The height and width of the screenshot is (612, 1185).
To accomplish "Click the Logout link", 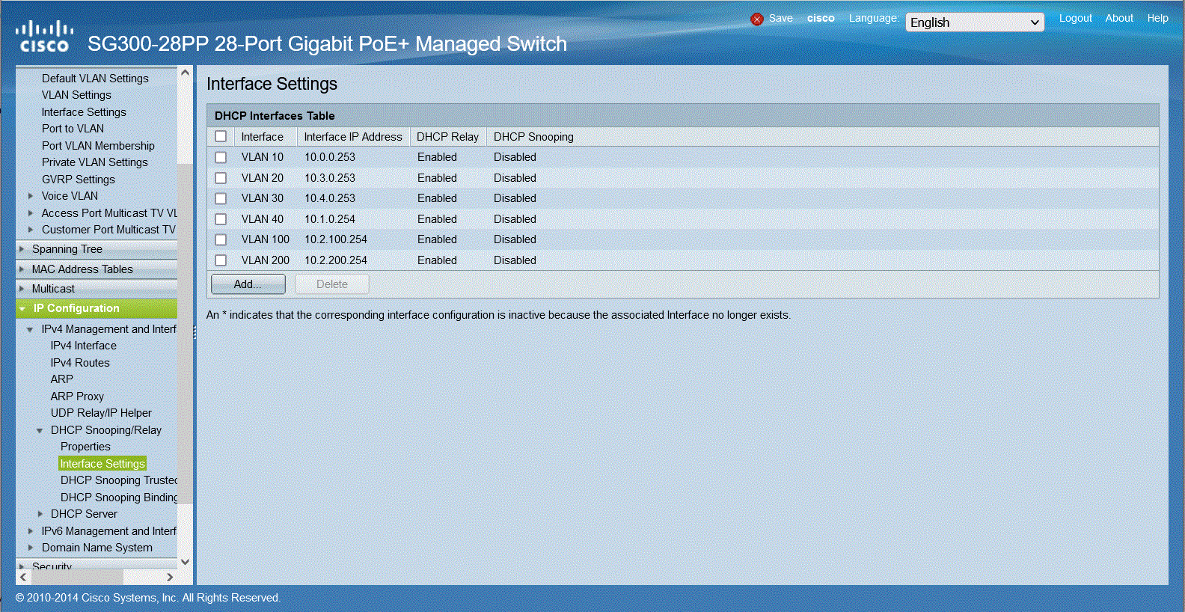I will coord(1076,18).
